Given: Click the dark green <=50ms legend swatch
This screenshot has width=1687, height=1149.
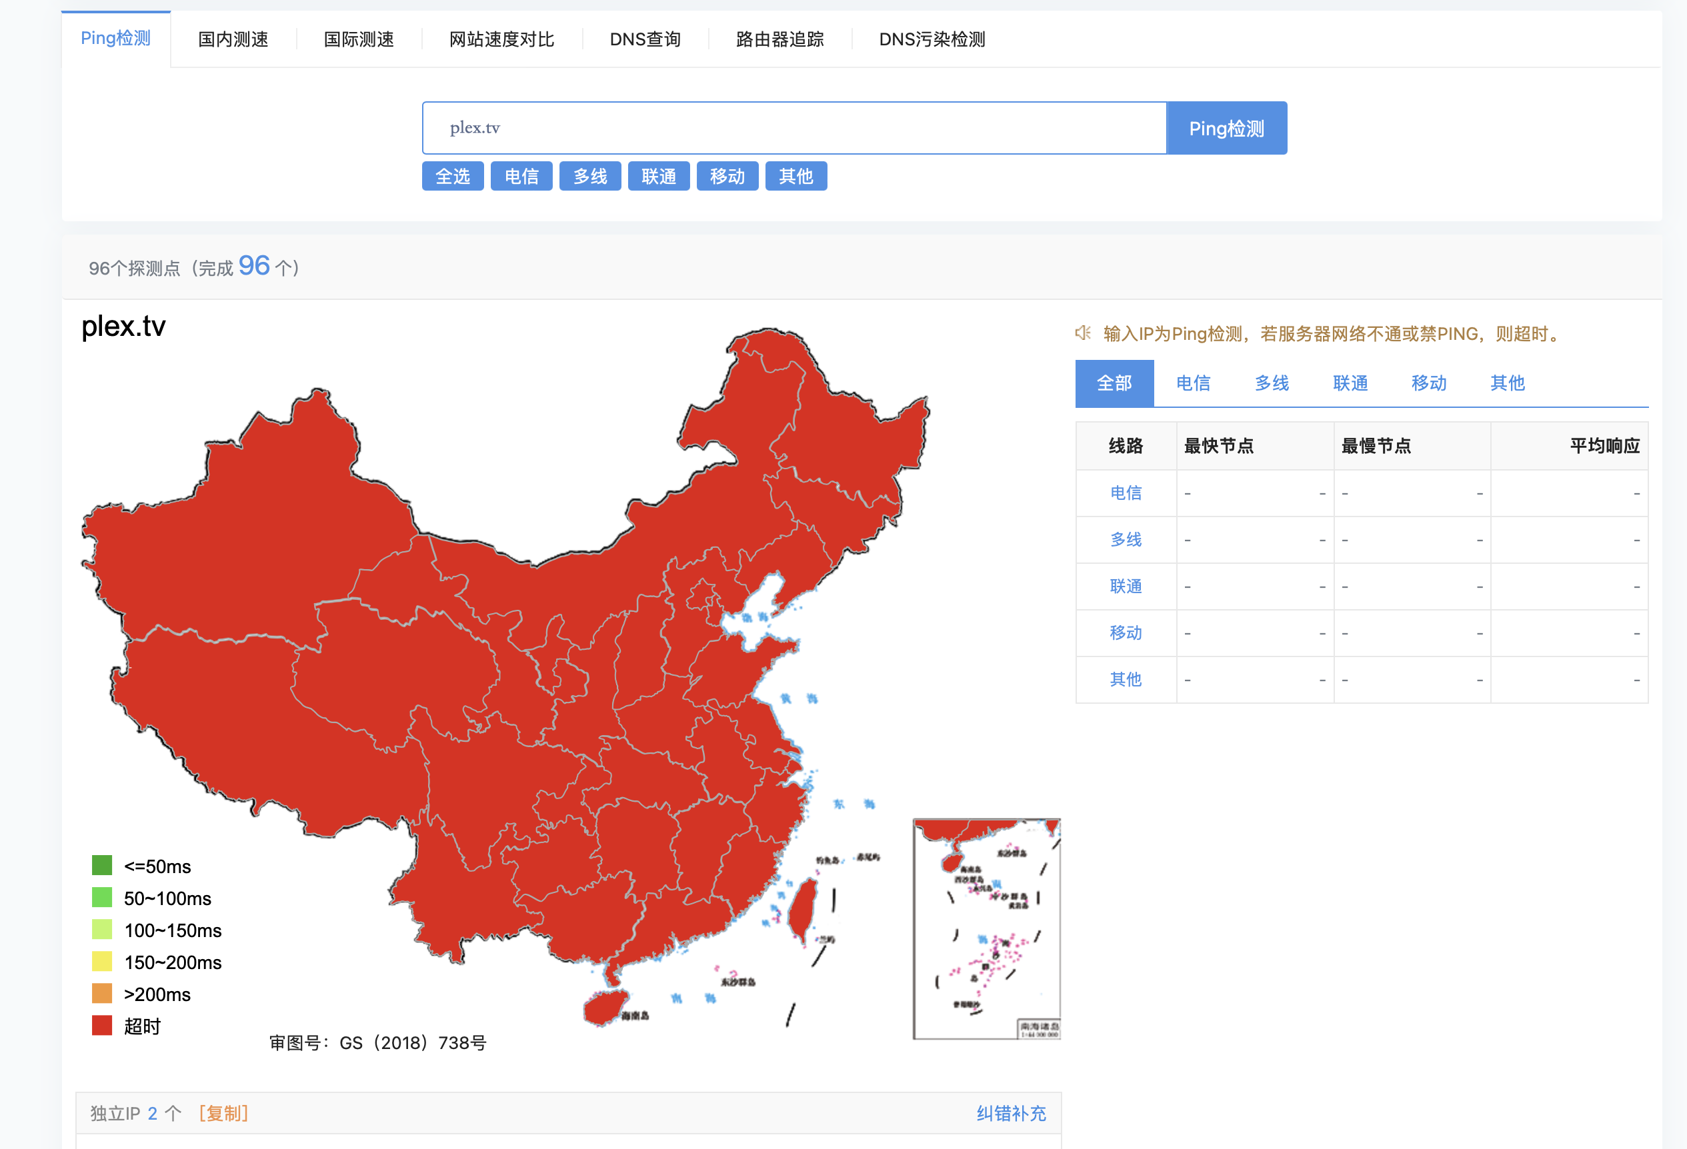Looking at the screenshot, I should click(x=102, y=865).
